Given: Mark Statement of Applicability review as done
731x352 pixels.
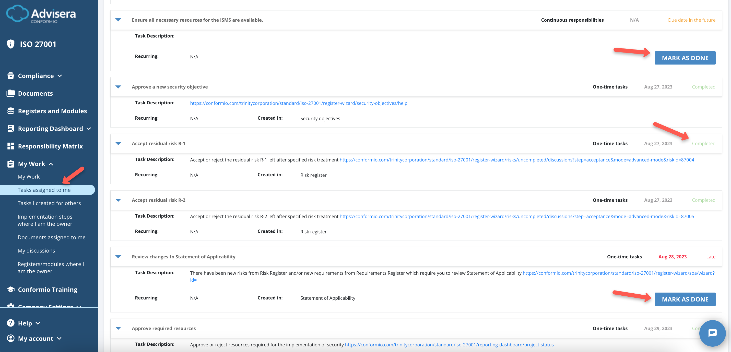Looking at the screenshot, I should click(x=685, y=299).
